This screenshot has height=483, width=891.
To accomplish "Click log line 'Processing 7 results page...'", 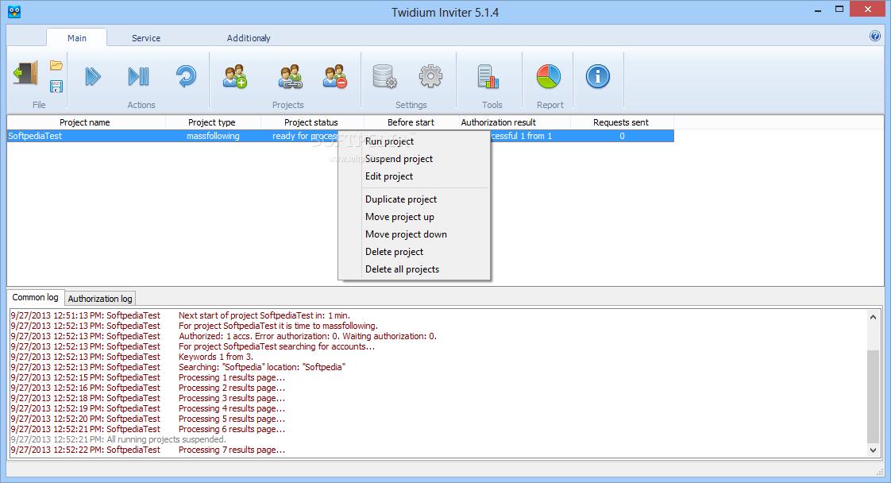I will [x=232, y=450].
